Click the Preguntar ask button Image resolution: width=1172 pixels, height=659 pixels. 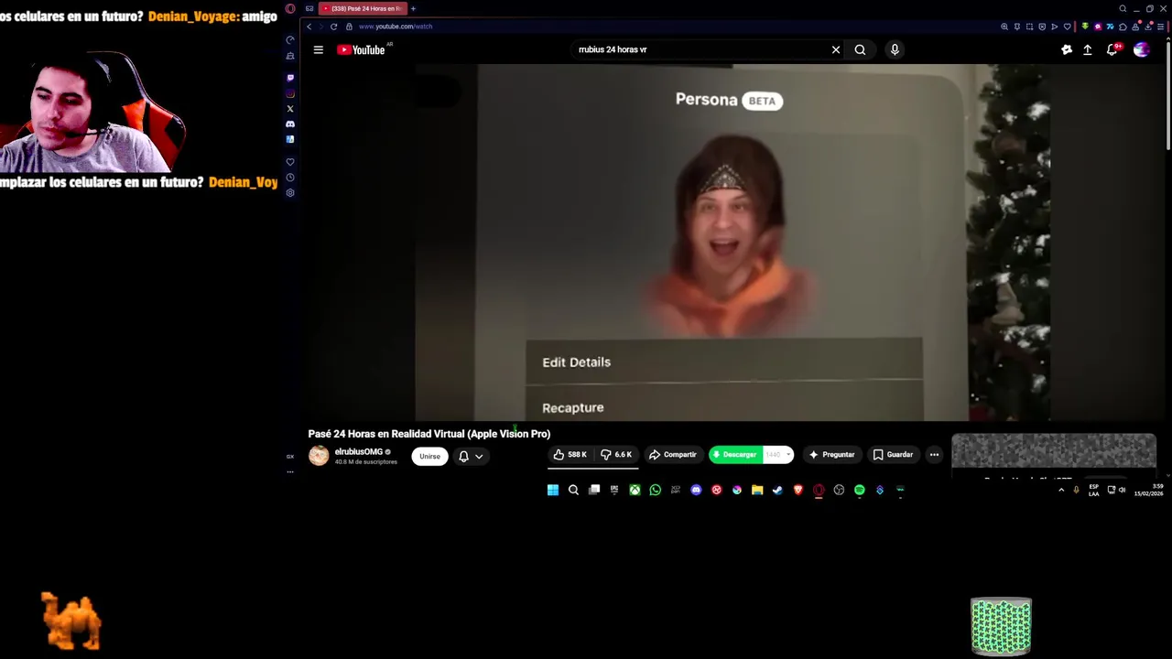coord(831,455)
